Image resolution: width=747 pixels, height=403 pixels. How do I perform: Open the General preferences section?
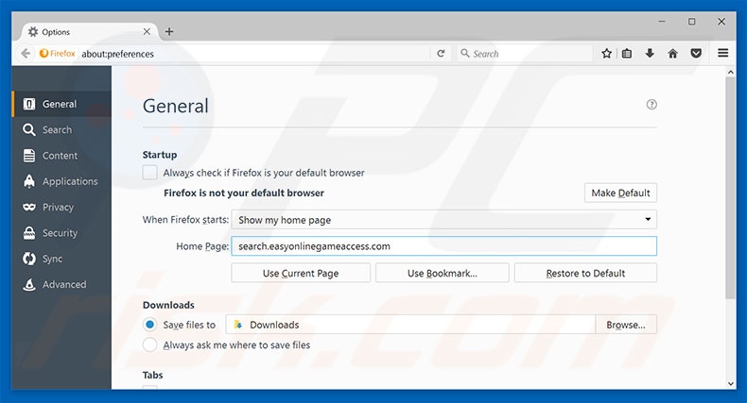pyautogui.click(x=61, y=104)
